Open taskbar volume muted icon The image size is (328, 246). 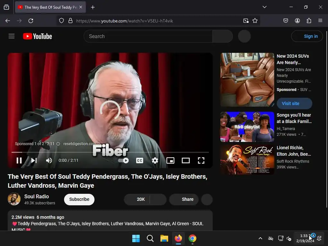point(289,238)
